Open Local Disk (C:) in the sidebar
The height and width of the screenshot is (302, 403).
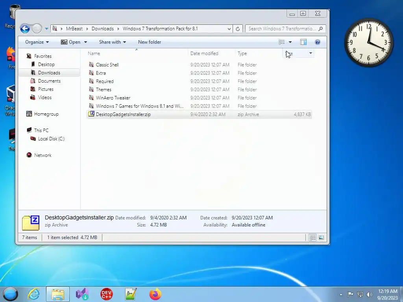pos(51,139)
